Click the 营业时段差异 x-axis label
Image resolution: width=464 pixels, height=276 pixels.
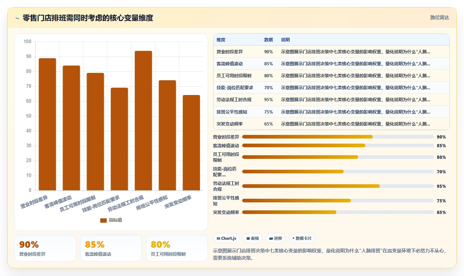pos(34,202)
